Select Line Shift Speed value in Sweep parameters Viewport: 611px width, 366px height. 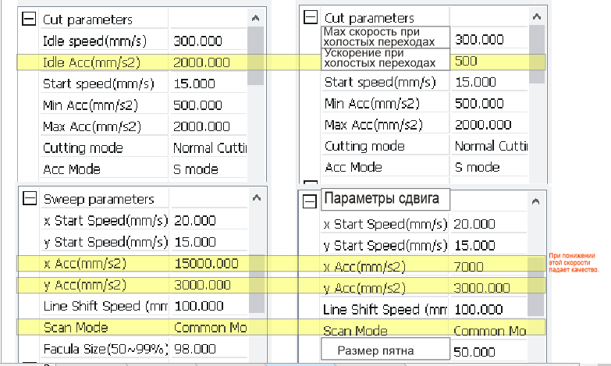click(195, 306)
